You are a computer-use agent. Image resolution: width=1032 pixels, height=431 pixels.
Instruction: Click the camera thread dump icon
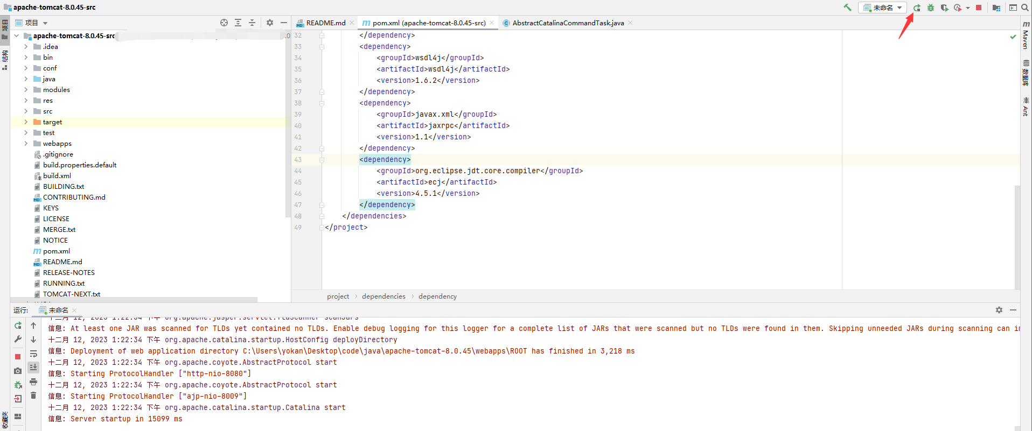click(x=18, y=371)
